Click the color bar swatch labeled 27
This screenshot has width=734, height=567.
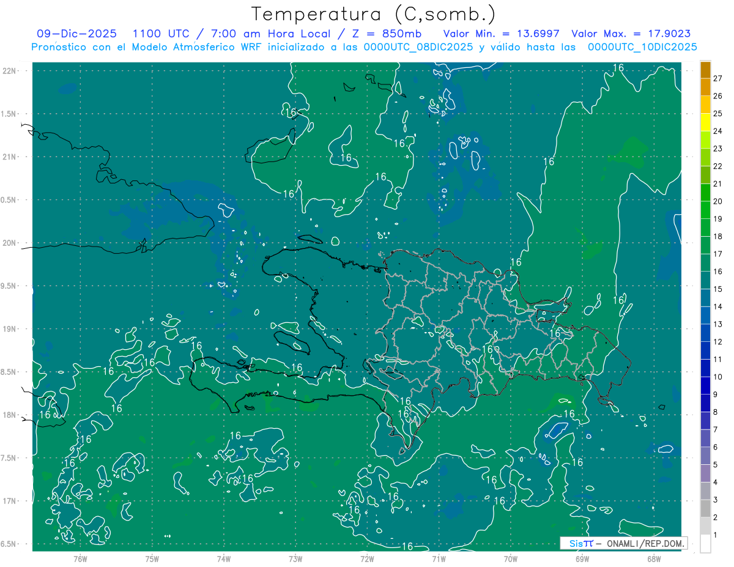(705, 70)
